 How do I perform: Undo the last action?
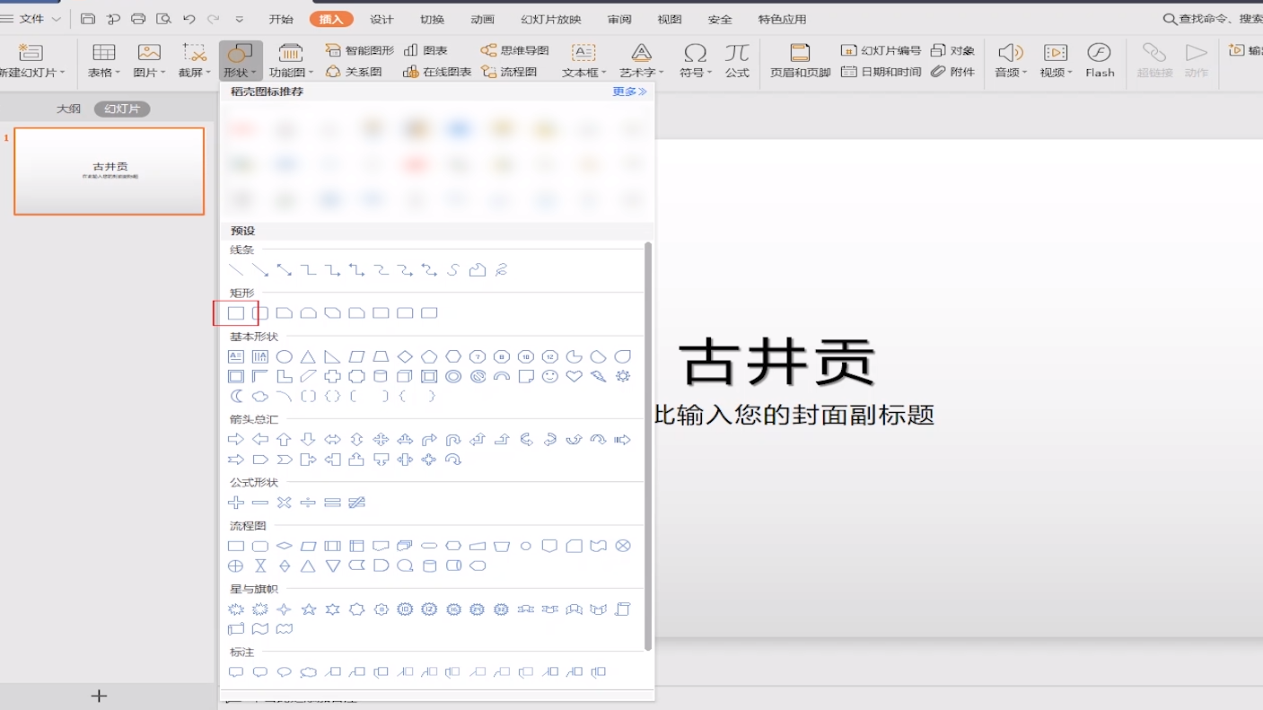pos(189,19)
